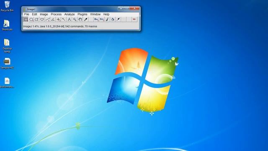This screenshot has height=151, width=268.
Task: Select the Paintbrush tool
Action: (107, 20)
